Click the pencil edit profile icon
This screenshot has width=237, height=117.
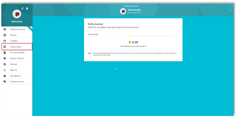tap(23, 8)
